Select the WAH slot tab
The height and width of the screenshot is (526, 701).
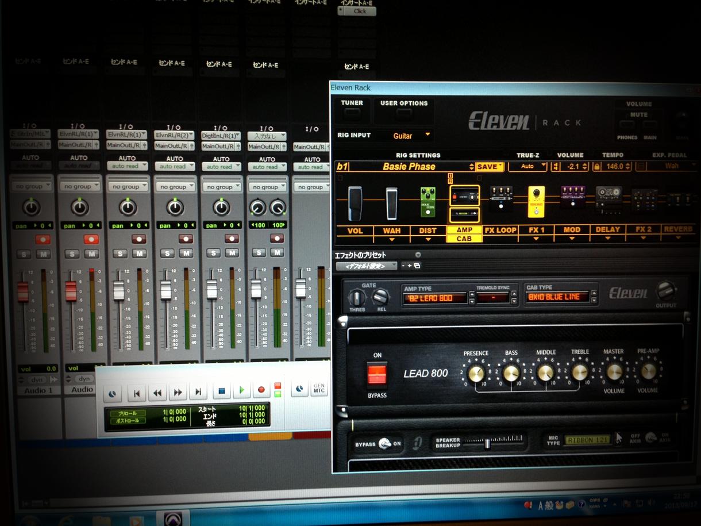(x=392, y=231)
